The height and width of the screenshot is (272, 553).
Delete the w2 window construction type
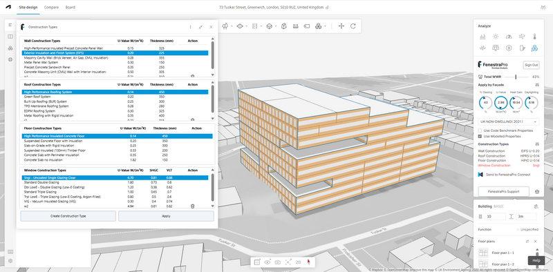pos(193,206)
